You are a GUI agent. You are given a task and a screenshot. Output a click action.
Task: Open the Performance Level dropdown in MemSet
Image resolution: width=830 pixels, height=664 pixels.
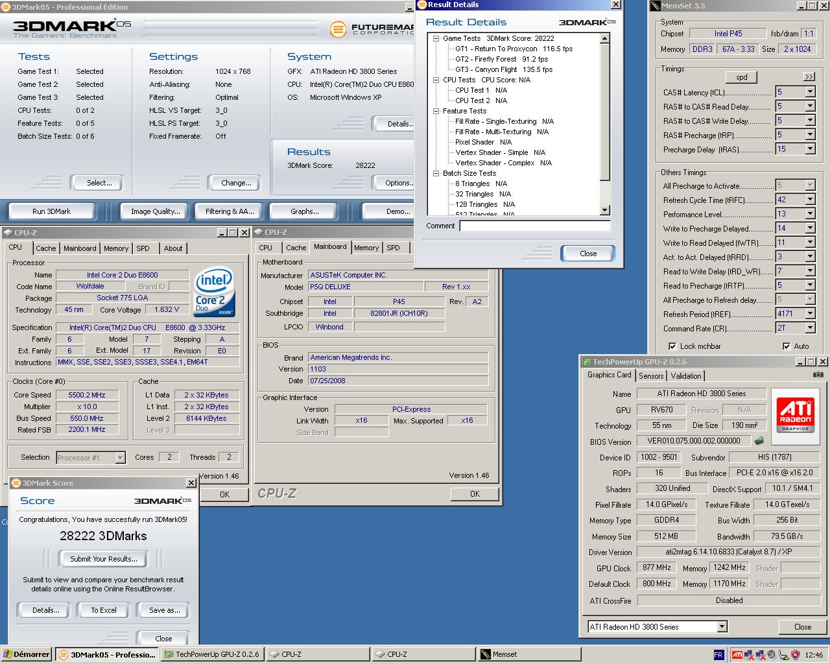[x=810, y=214]
